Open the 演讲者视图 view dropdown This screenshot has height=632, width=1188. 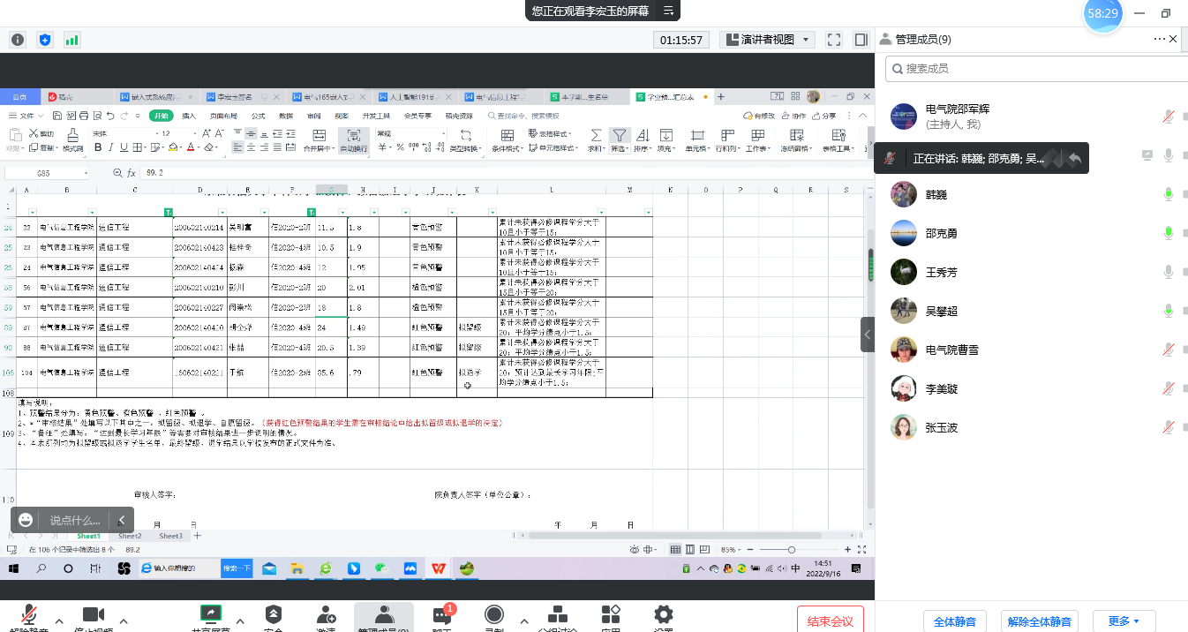[767, 40]
